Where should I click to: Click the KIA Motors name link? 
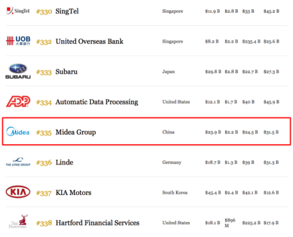click(73, 193)
